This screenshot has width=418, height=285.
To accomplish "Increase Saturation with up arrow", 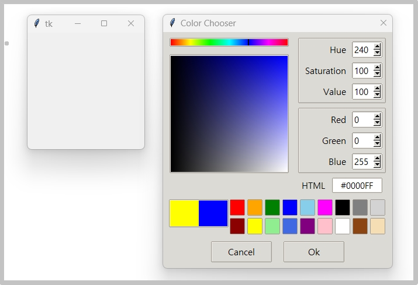I will click(x=377, y=68).
